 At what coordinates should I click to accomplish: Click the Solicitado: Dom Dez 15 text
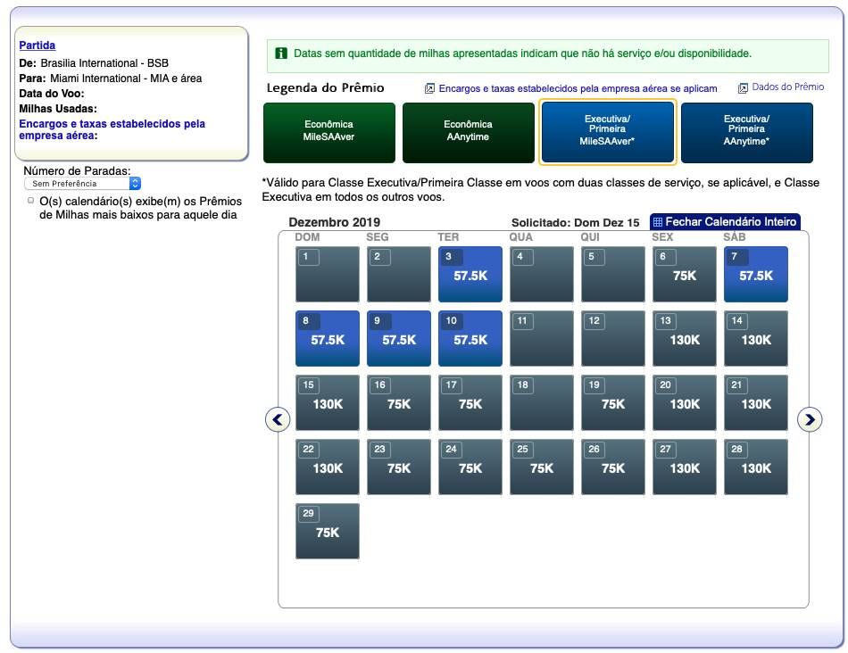(576, 223)
